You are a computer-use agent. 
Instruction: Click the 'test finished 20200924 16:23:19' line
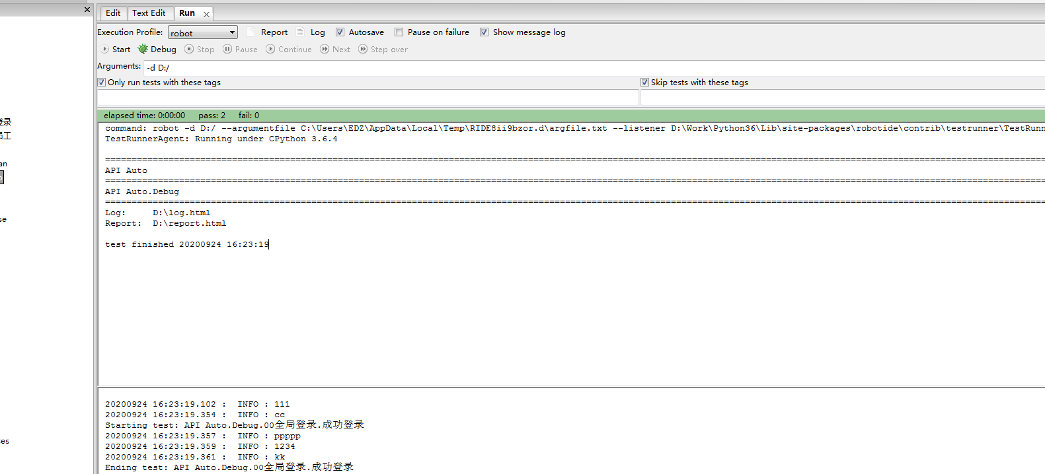(x=187, y=244)
